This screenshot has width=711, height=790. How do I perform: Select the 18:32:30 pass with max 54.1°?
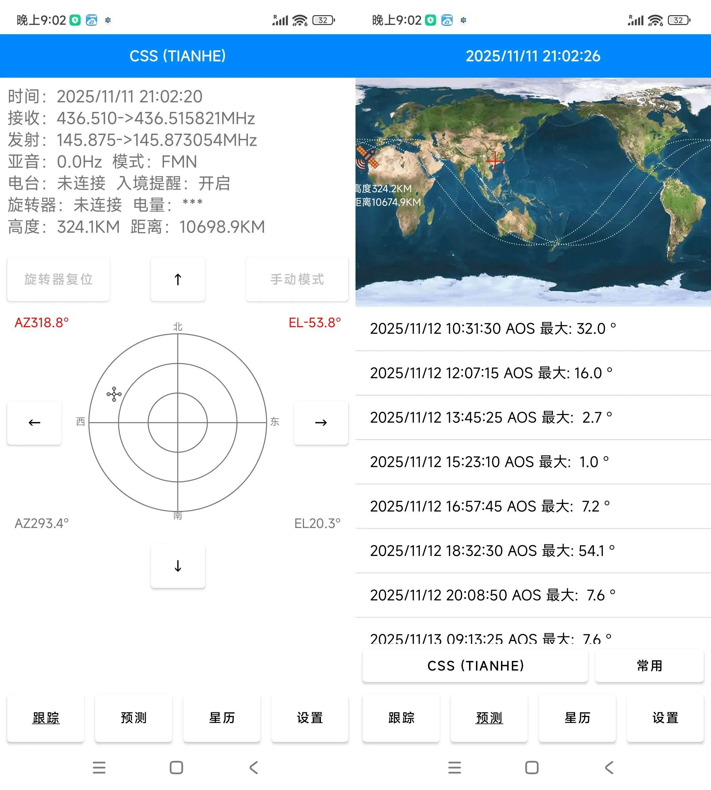tap(492, 551)
